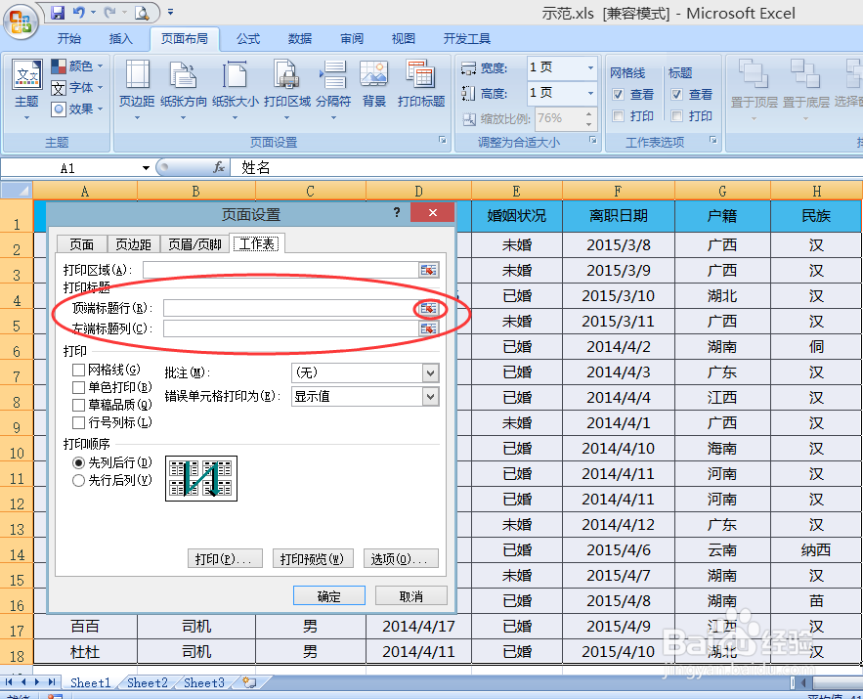
Task: Insert a new worksheet tab icon
Action: coord(249,682)
